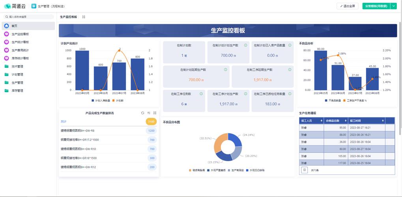Click the 简道云 logo icon
The height and width of the screenshot is (197, 402).
pos(7,6)
